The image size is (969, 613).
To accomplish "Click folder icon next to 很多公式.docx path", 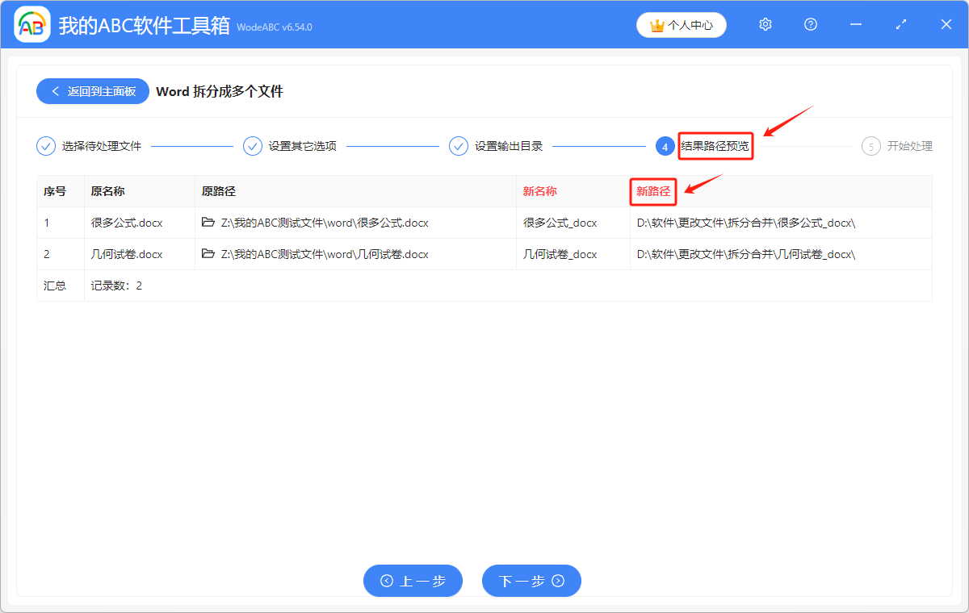I will click(x=208, y=223).
